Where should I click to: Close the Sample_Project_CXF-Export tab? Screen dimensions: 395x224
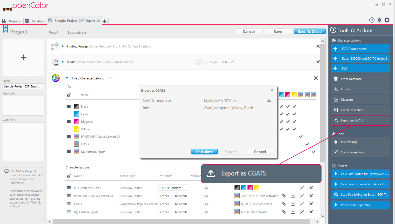coord(98,21)
